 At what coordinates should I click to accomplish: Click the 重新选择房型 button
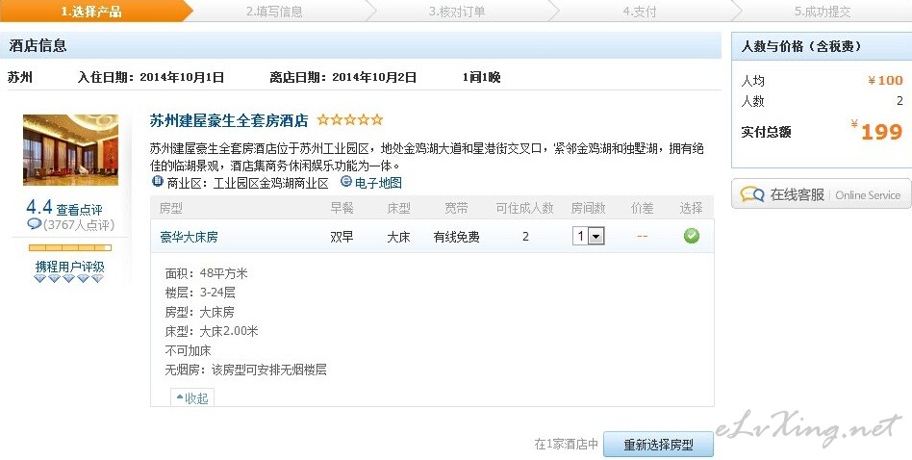[x=658, y=445]
